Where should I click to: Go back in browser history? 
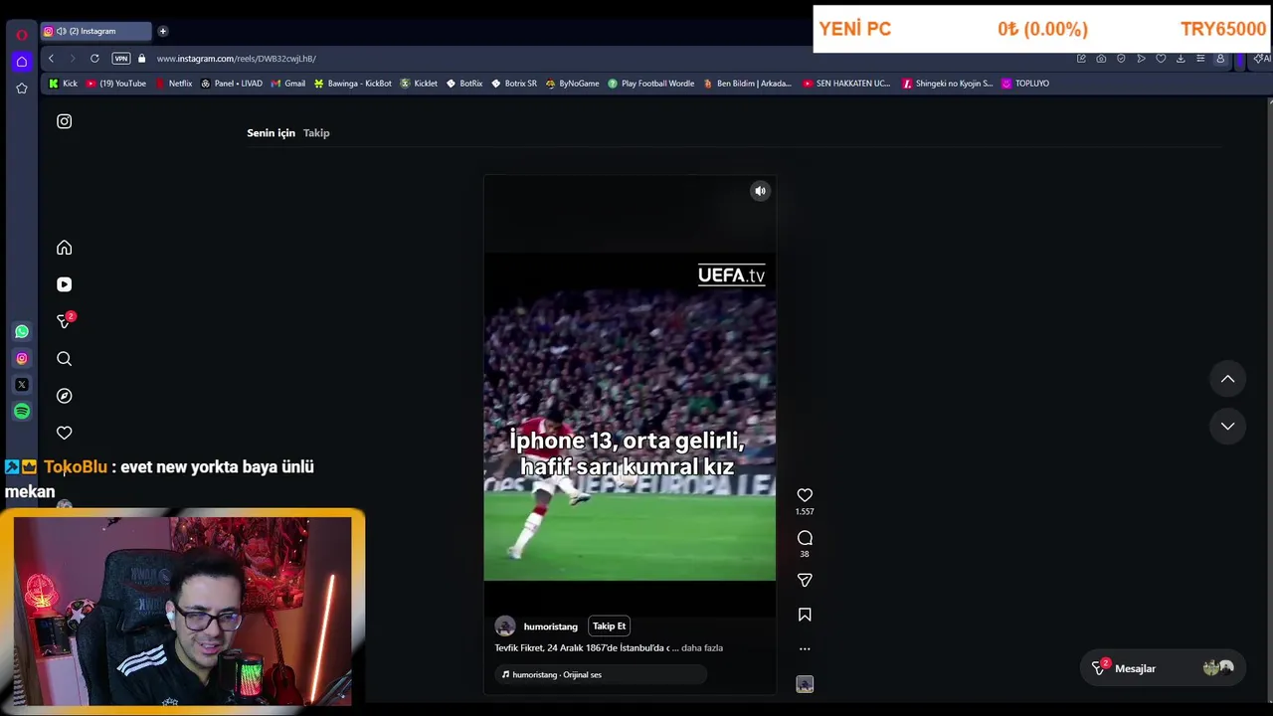(51, 59)
